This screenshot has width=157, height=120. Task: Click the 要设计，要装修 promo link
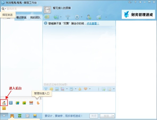click(x=64, y=116)
